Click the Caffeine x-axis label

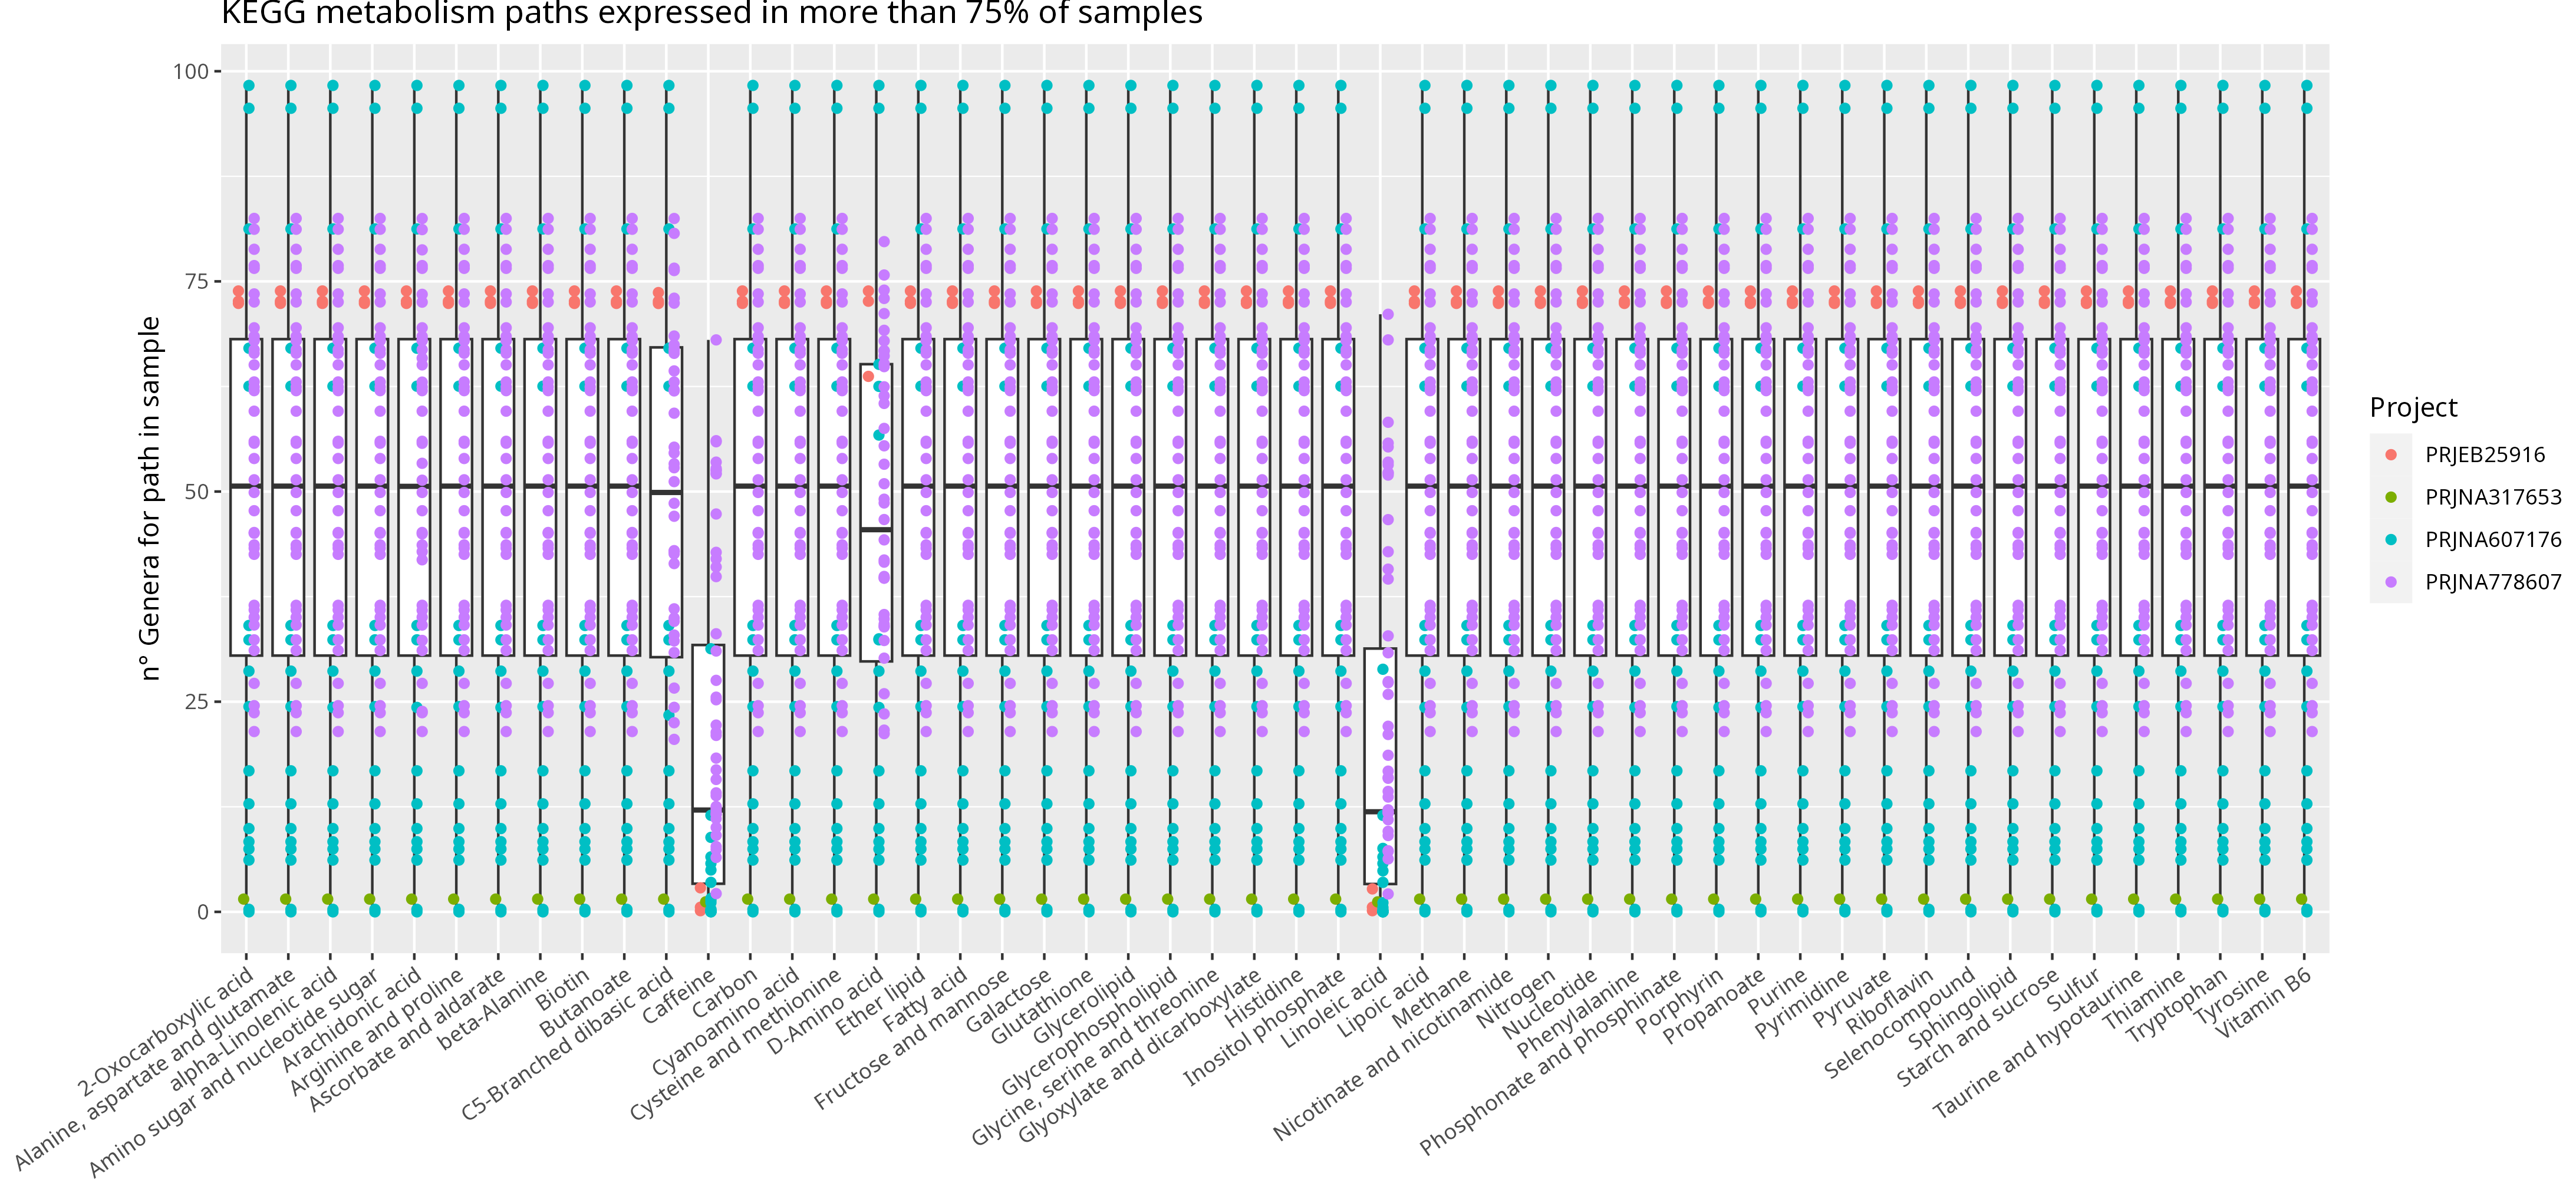[x=680, y=996]
